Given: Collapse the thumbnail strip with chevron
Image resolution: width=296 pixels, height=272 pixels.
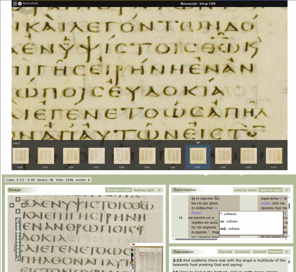Looking at the screenshot, I should point(198,142).
